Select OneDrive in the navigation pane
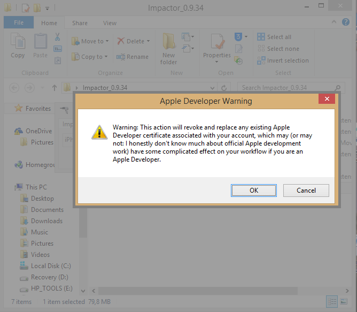 point(33,131)
